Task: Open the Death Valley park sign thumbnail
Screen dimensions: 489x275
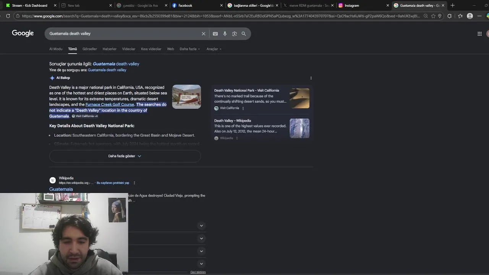Action: point(186,97)
